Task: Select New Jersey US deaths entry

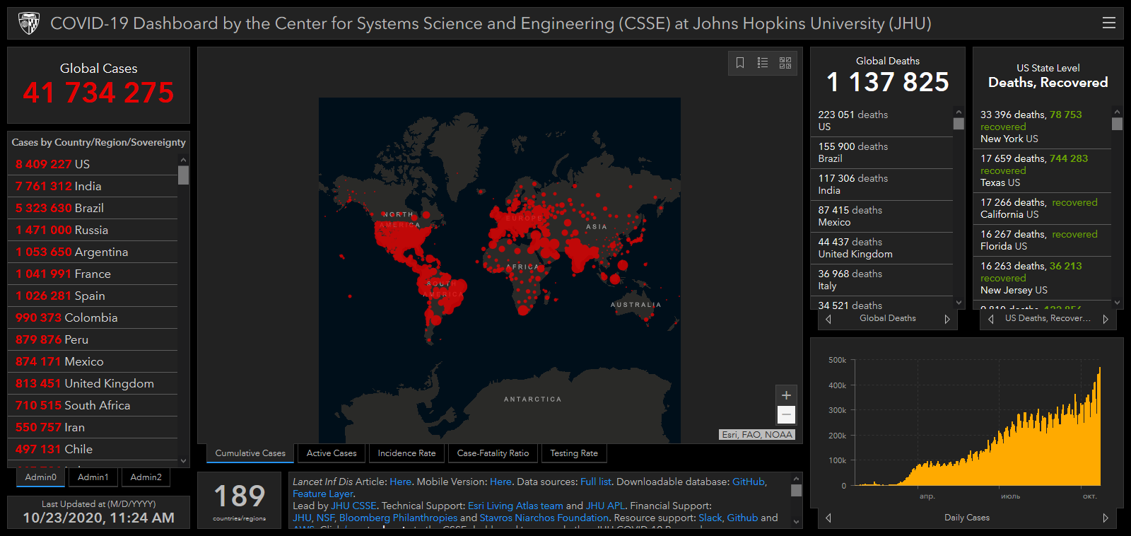Action: (x=1043, y=278)
